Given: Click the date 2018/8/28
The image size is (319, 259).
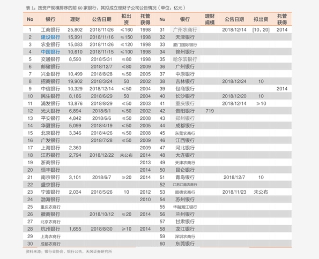Looking at the screenshot, I should click(x=101, y=74).
